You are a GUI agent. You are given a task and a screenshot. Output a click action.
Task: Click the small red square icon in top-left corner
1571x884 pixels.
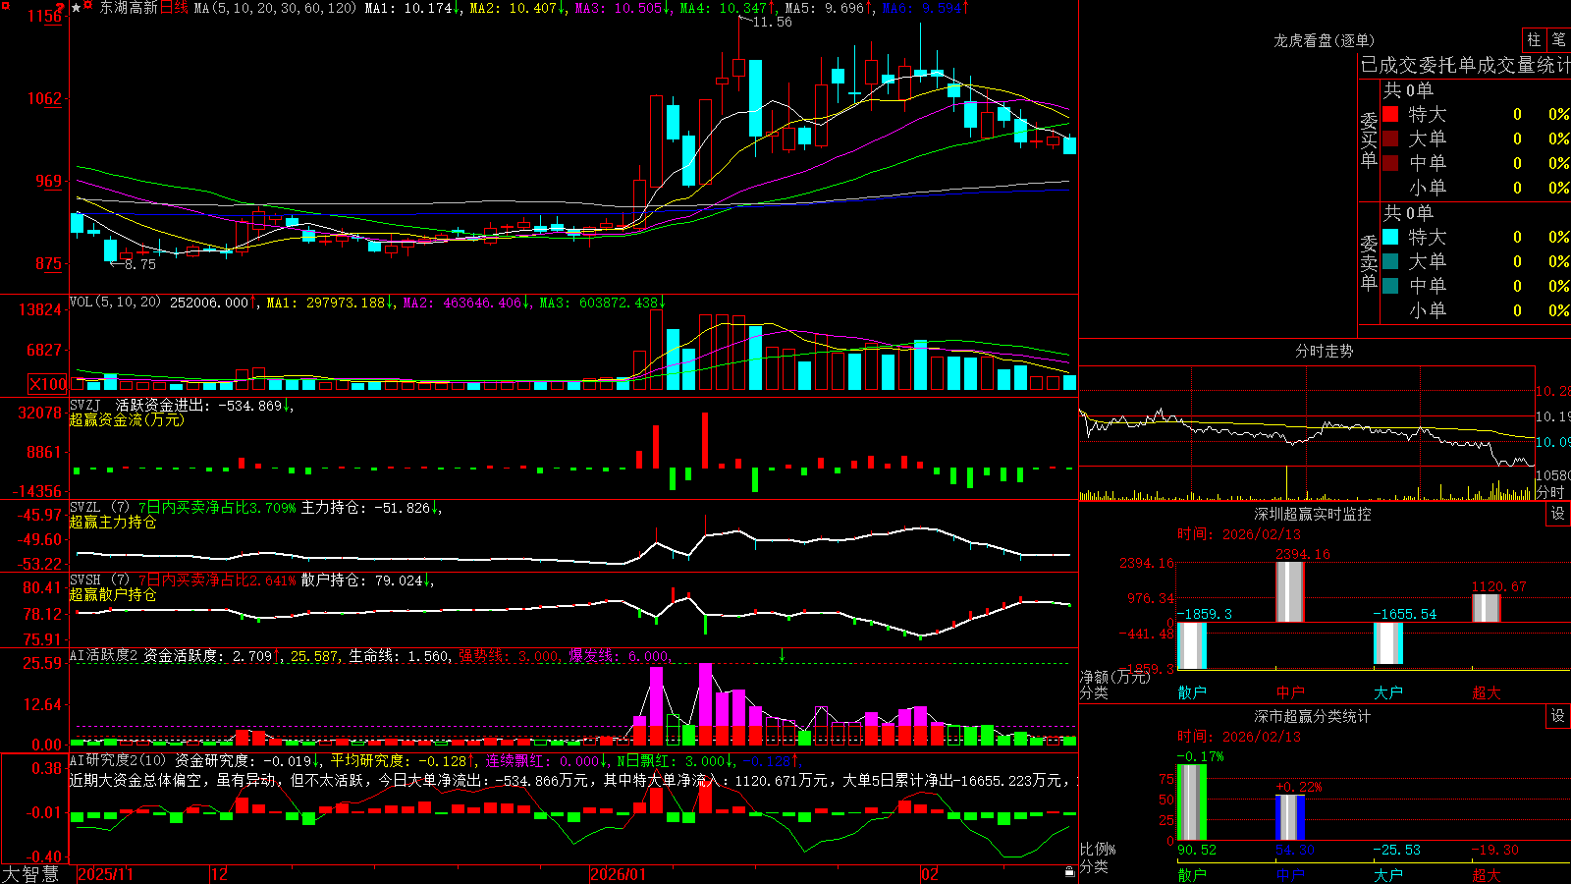click(x=6, y=6)
